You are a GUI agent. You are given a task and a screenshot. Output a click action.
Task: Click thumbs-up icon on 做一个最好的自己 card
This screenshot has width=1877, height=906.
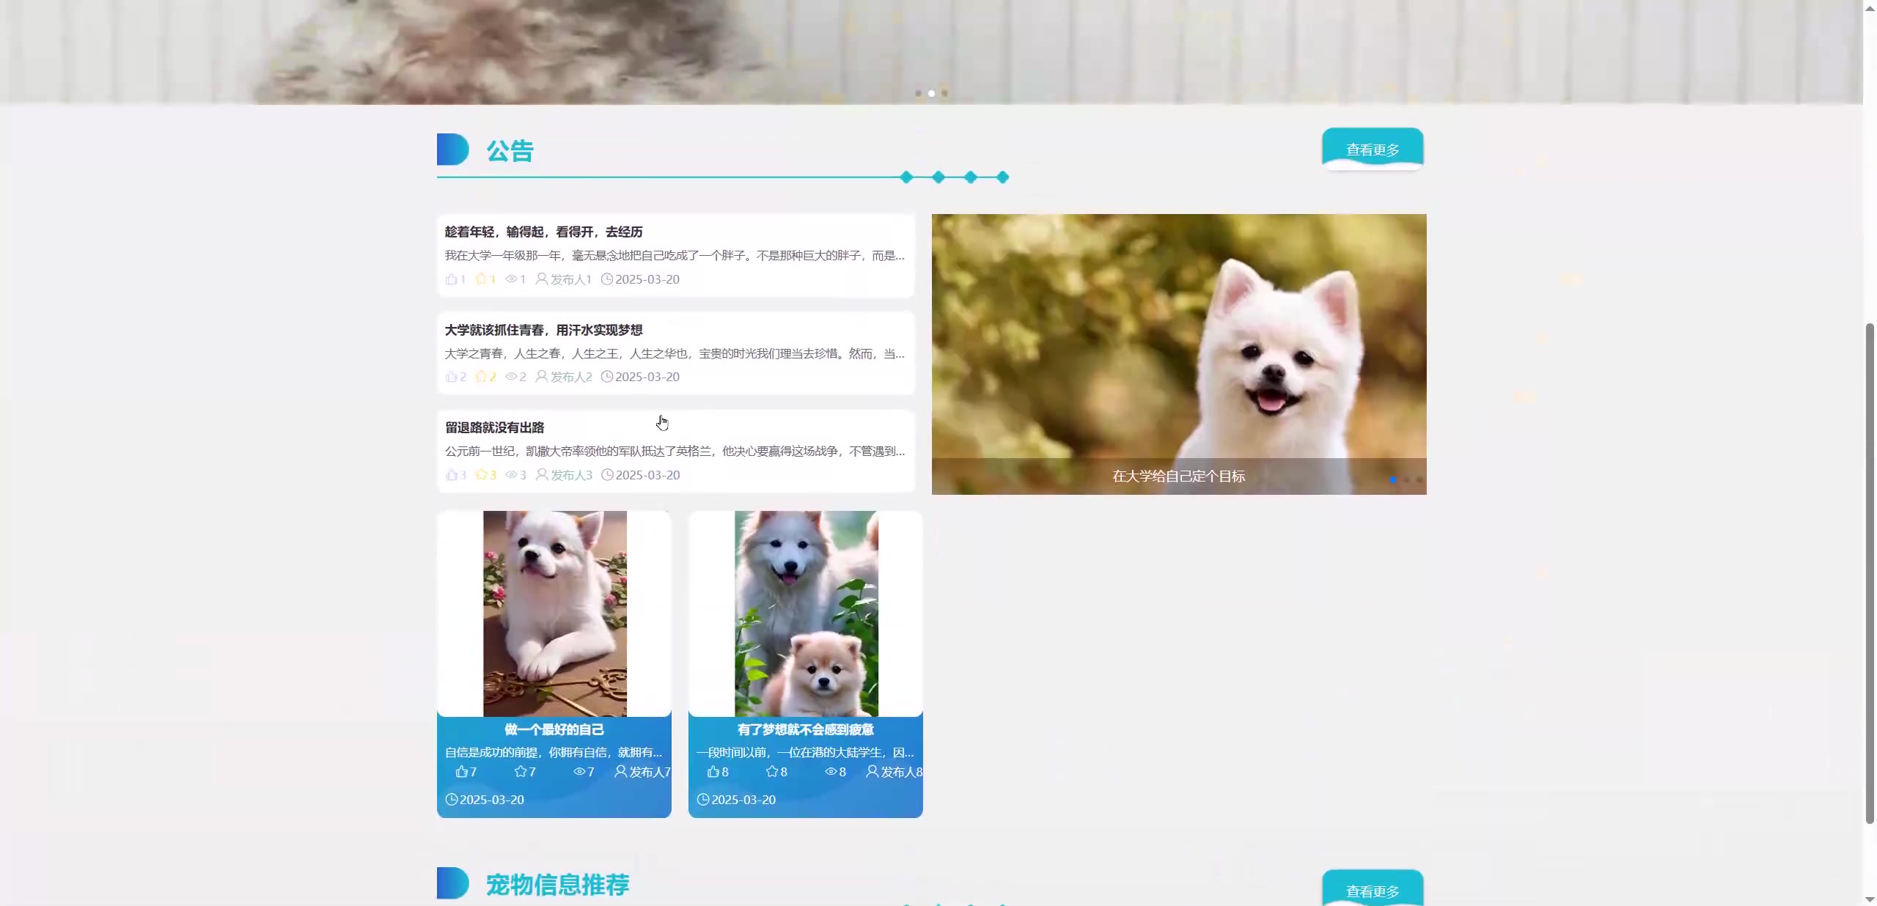coord(461,772)
